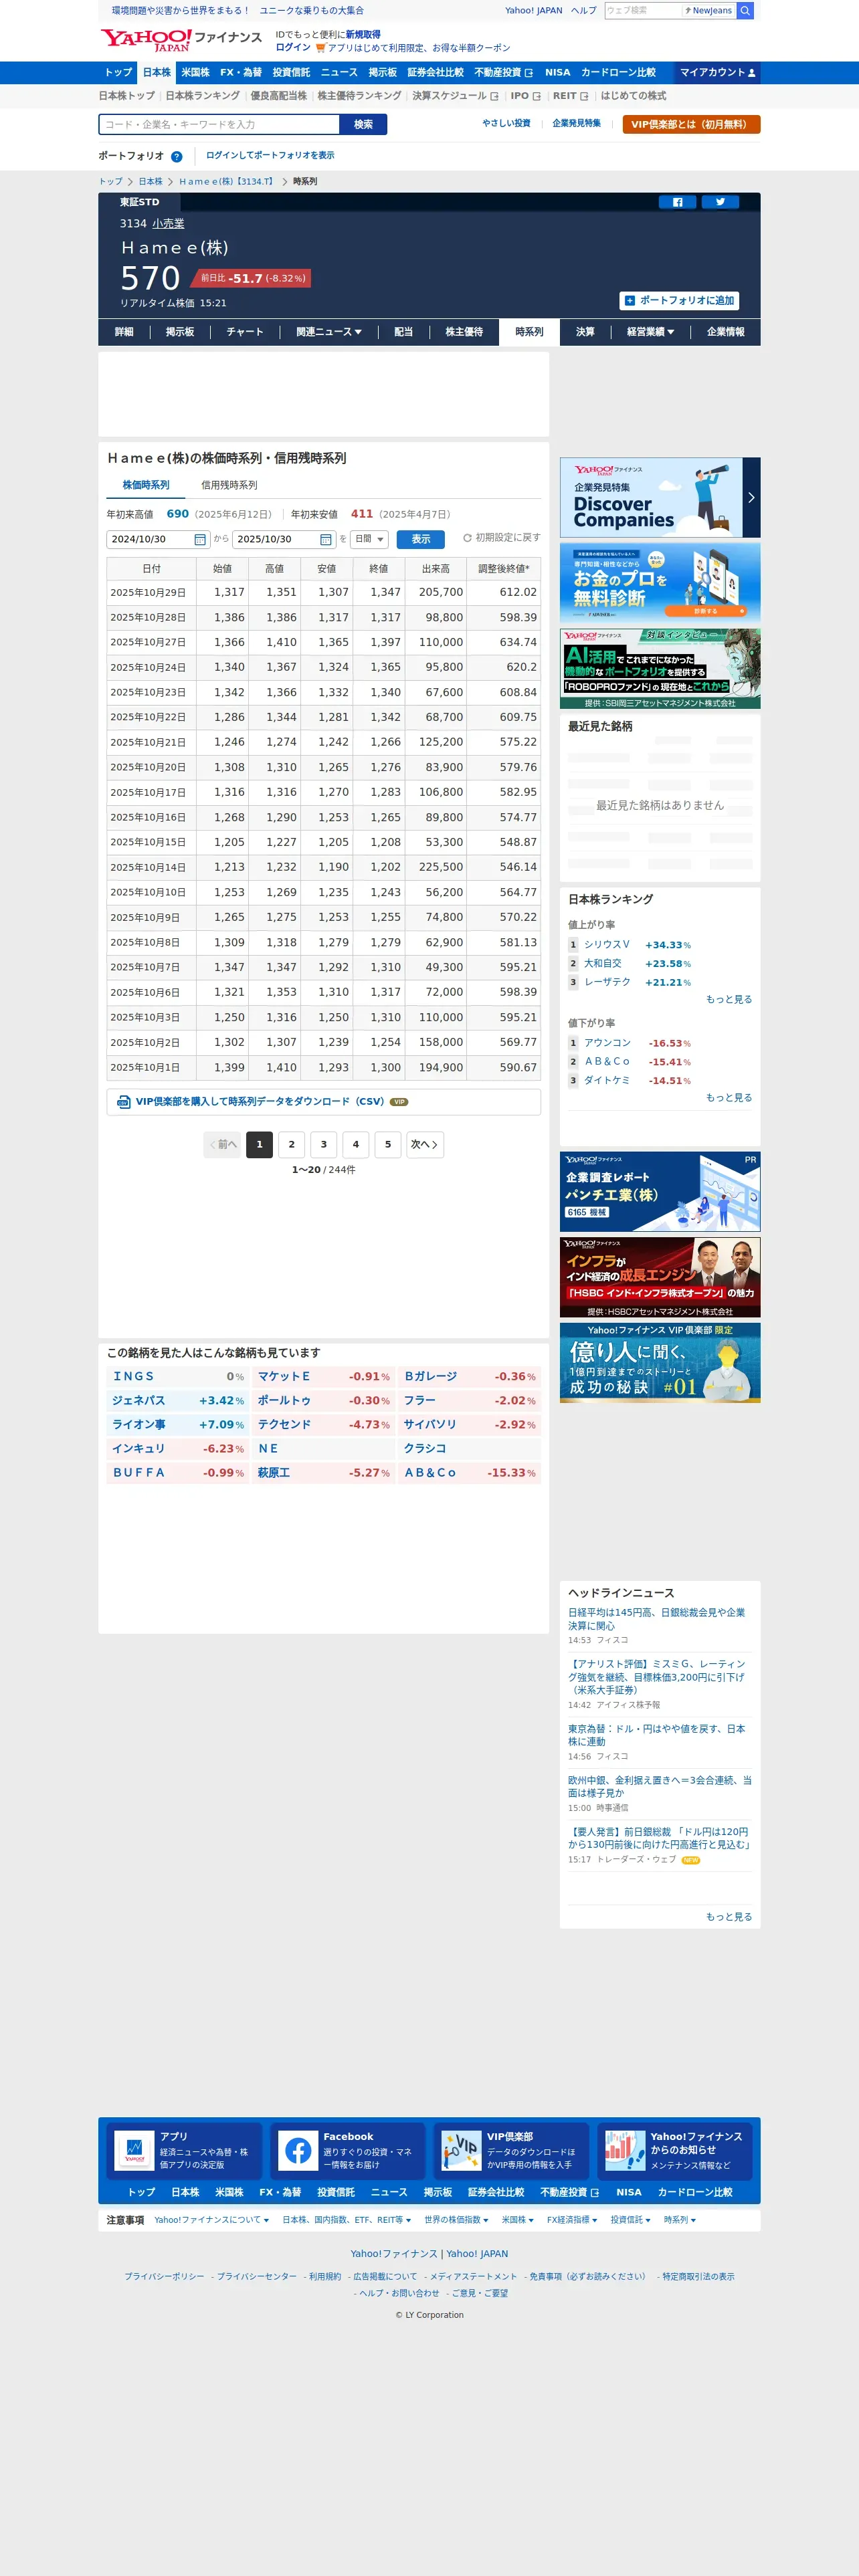Click the マイアカウント person icon
Screen dimensions: 859x2576
point(752,73)
